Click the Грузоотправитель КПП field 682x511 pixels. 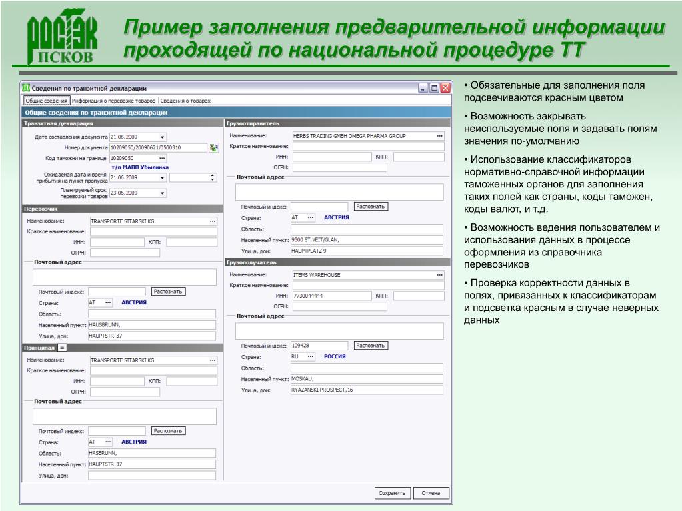point(419,157)
